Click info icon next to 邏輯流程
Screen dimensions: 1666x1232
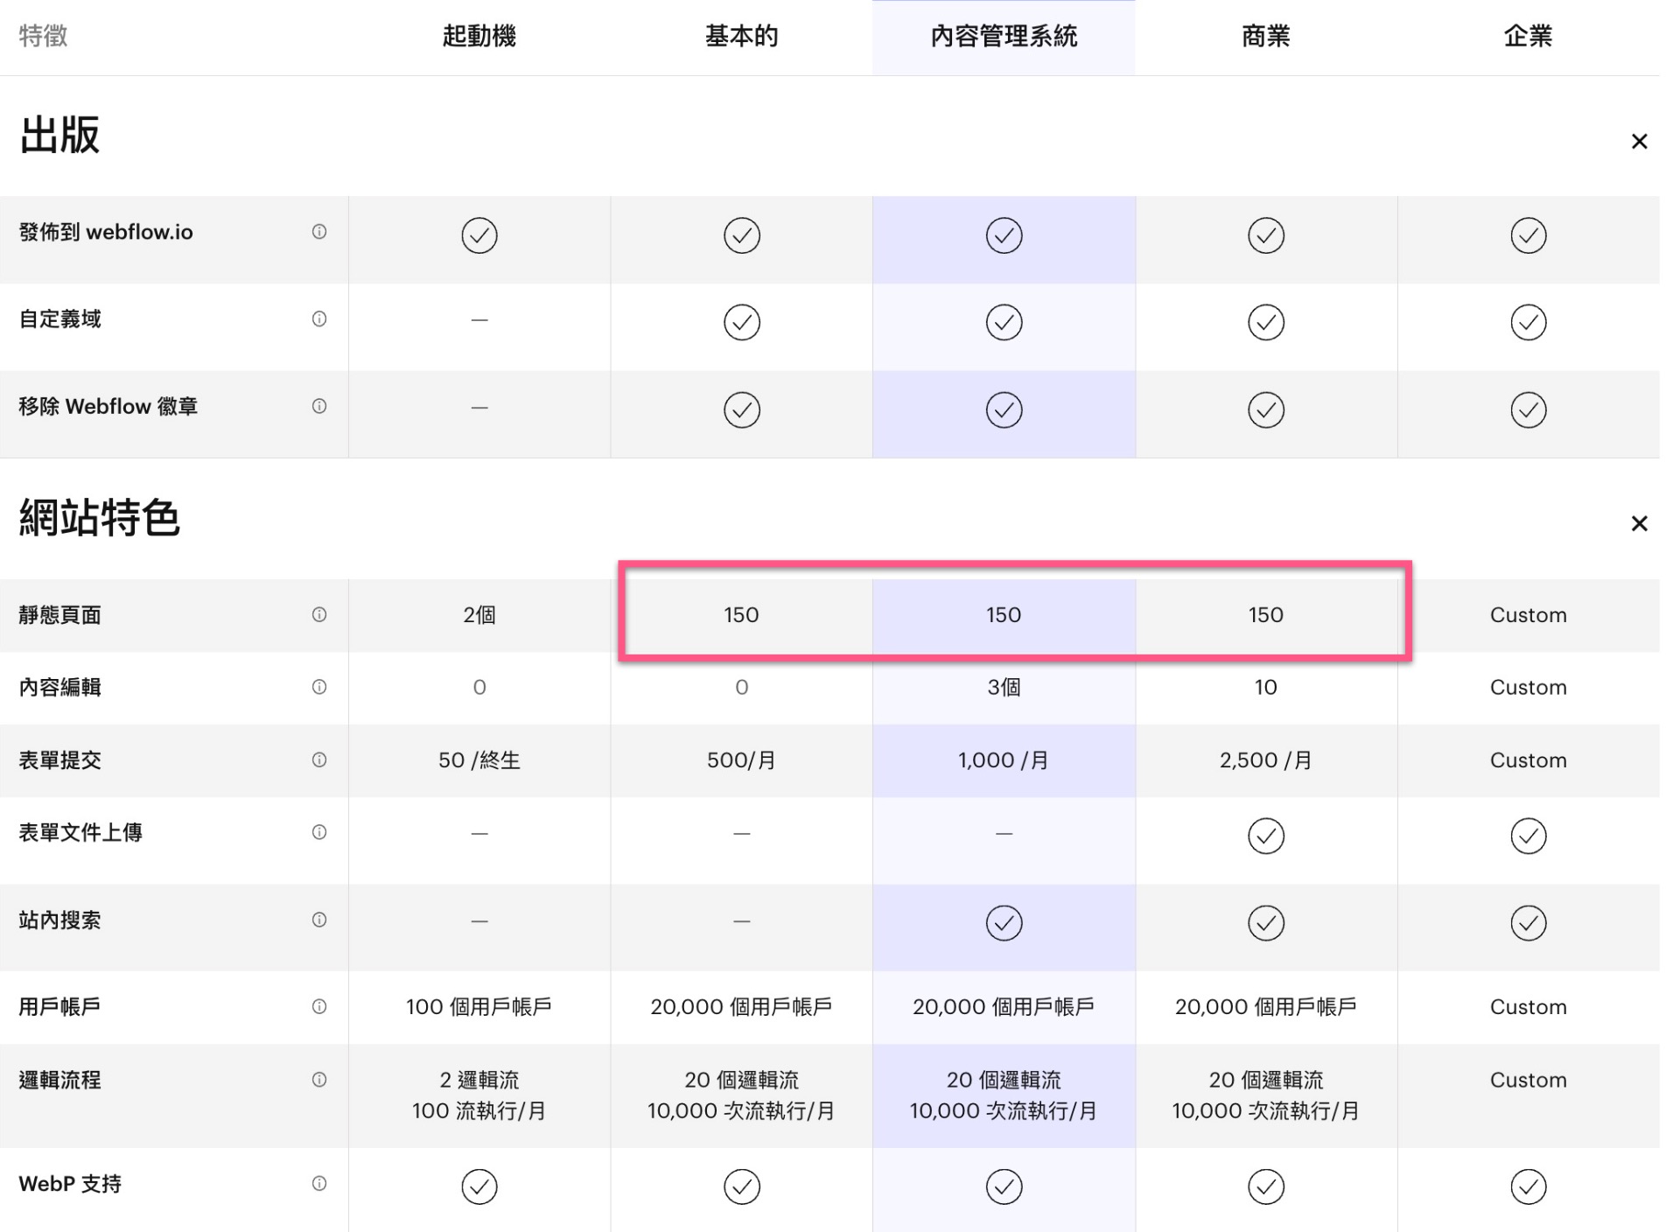point(319,1080)
